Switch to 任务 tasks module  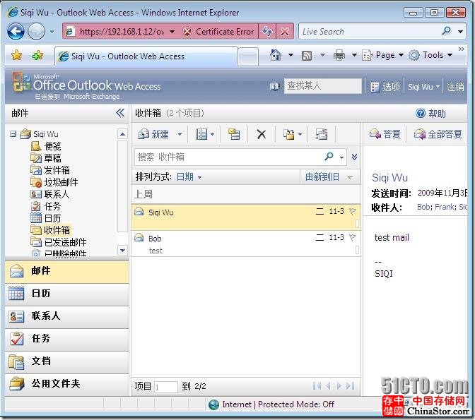pos(67,339)
